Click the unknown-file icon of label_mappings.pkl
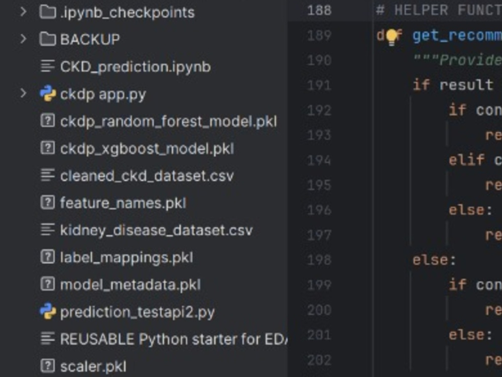The width and height of the screenshot is (502, 377). 48,257
